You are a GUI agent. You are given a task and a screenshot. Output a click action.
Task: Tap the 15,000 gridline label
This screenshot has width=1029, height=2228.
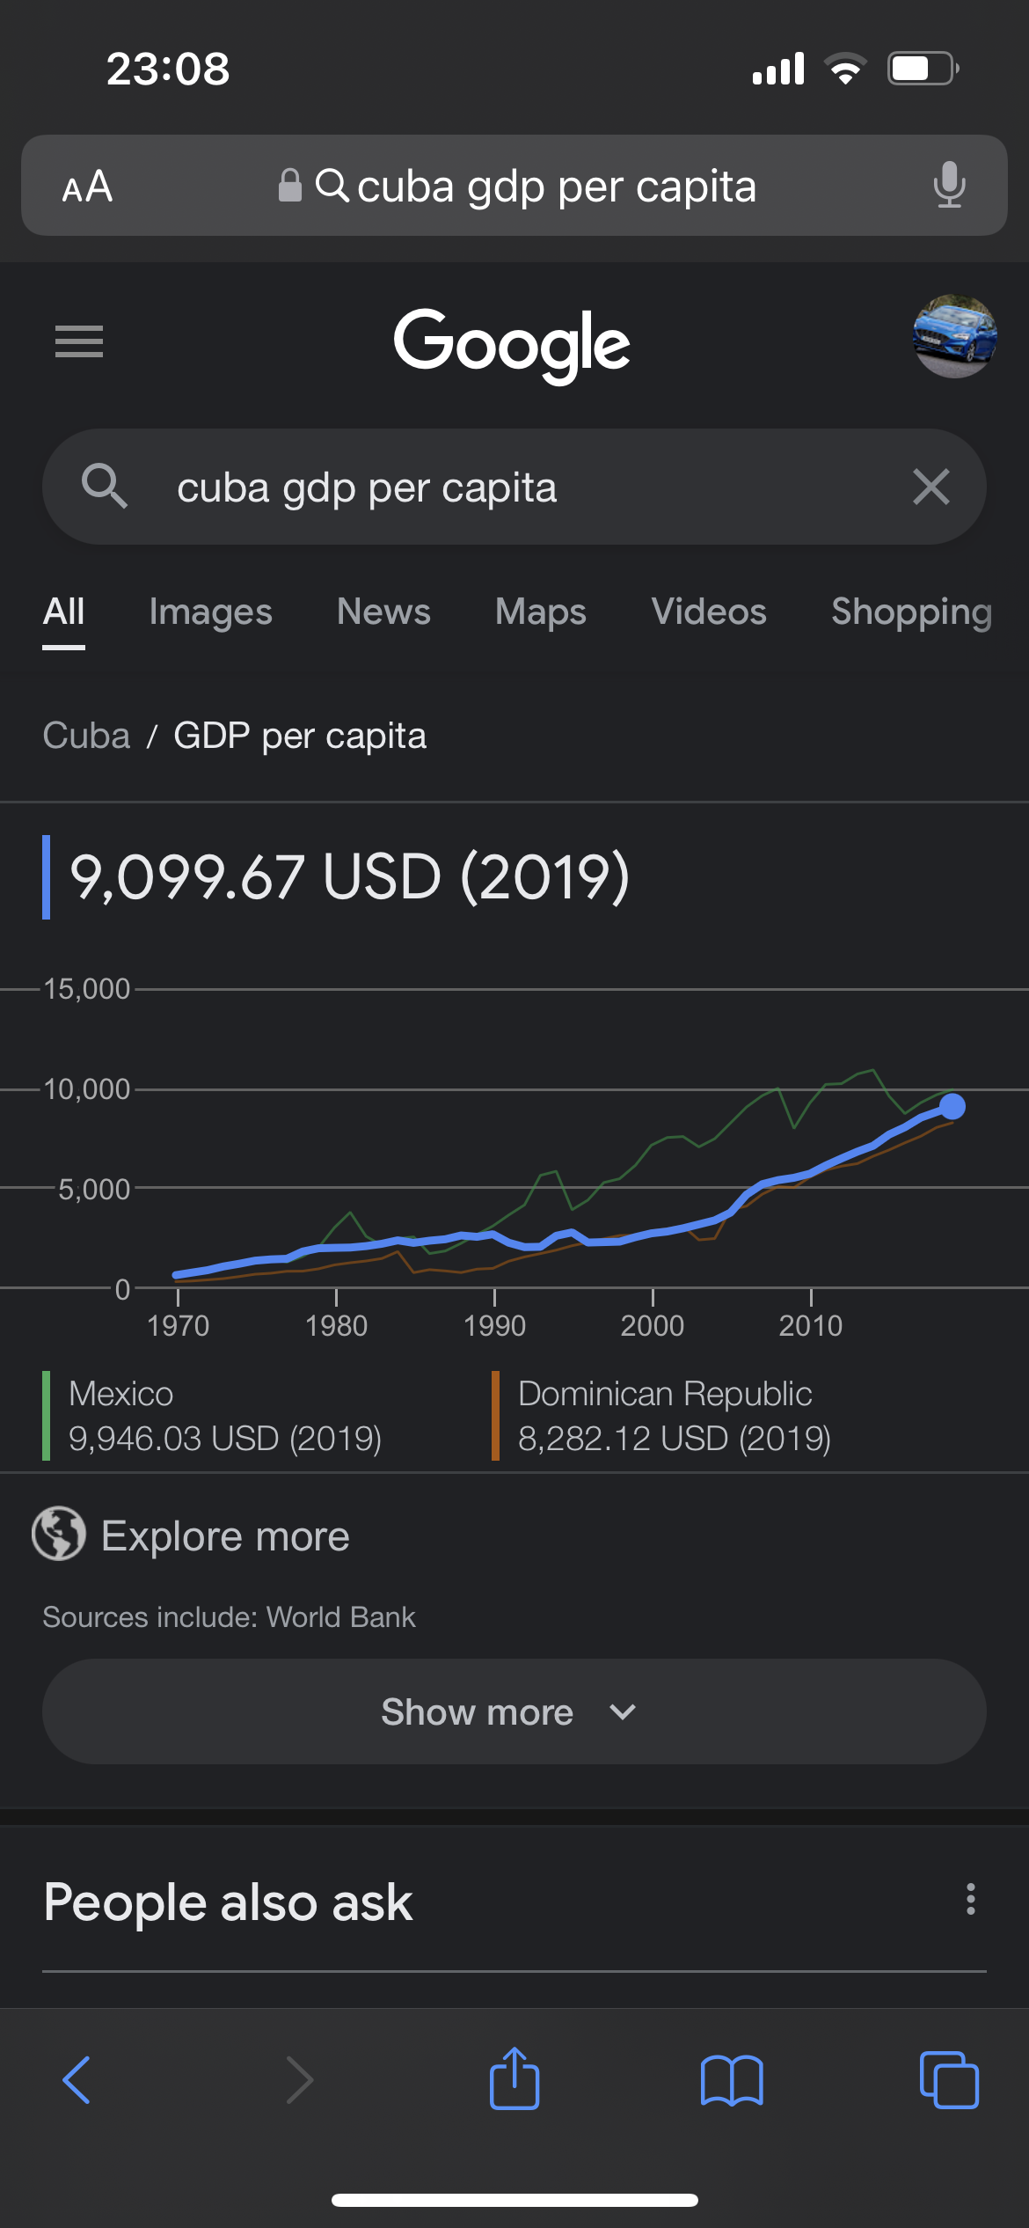(86, 989)
